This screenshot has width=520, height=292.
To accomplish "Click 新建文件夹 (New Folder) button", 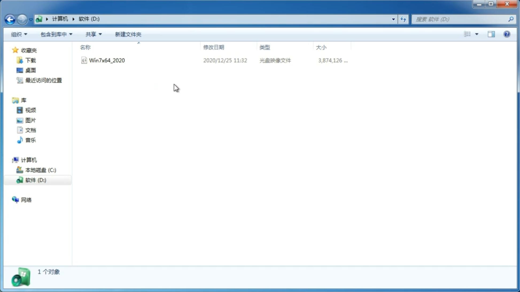I will coord(128,34).
